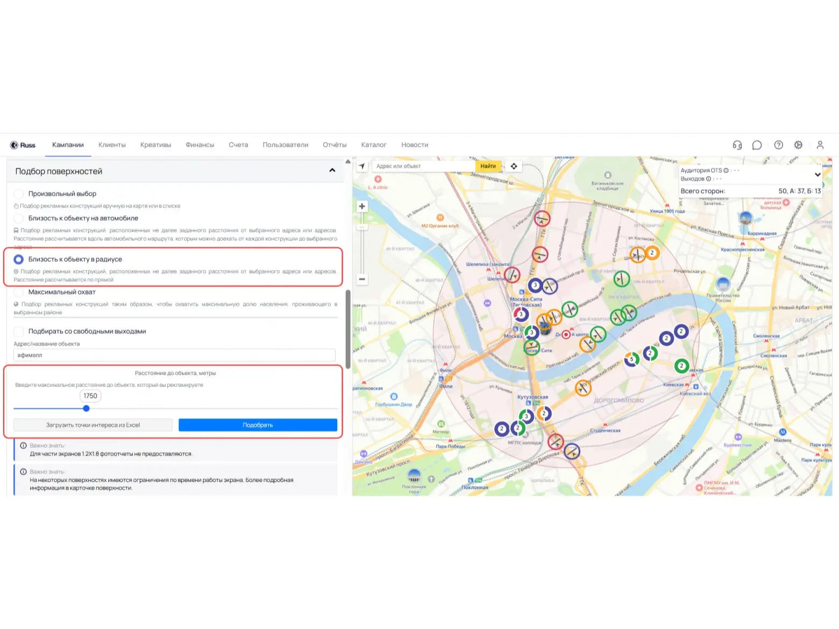The image size is (839, 629).
Task: Open the Новости tab
Action: (415, 145)
